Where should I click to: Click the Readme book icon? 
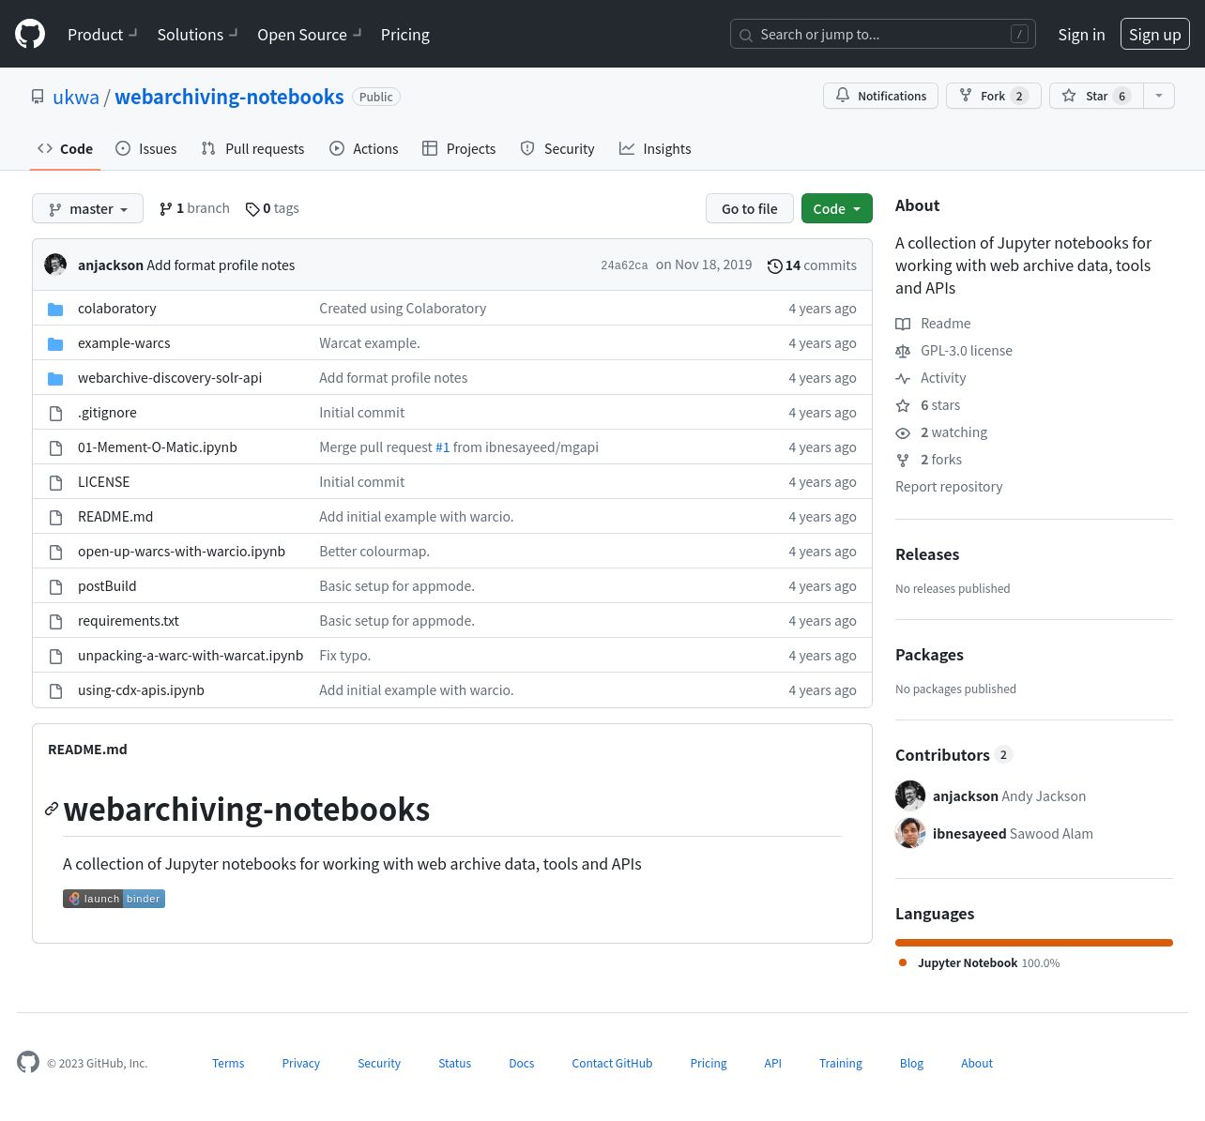point(903,324)
